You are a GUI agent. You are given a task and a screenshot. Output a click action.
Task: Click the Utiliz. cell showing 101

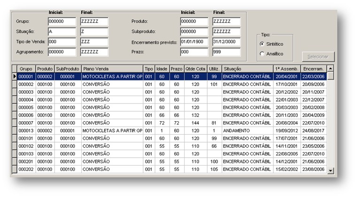point(214,84)
